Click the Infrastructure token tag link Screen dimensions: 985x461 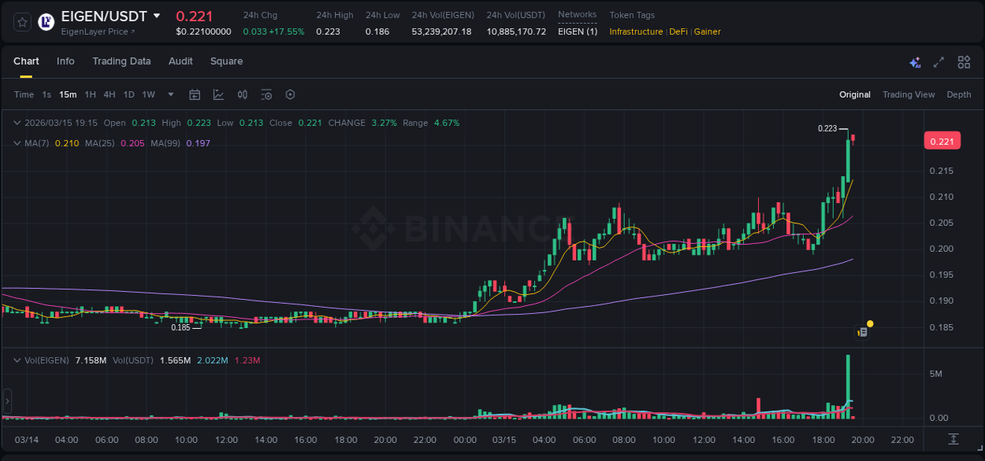point(634,32)
